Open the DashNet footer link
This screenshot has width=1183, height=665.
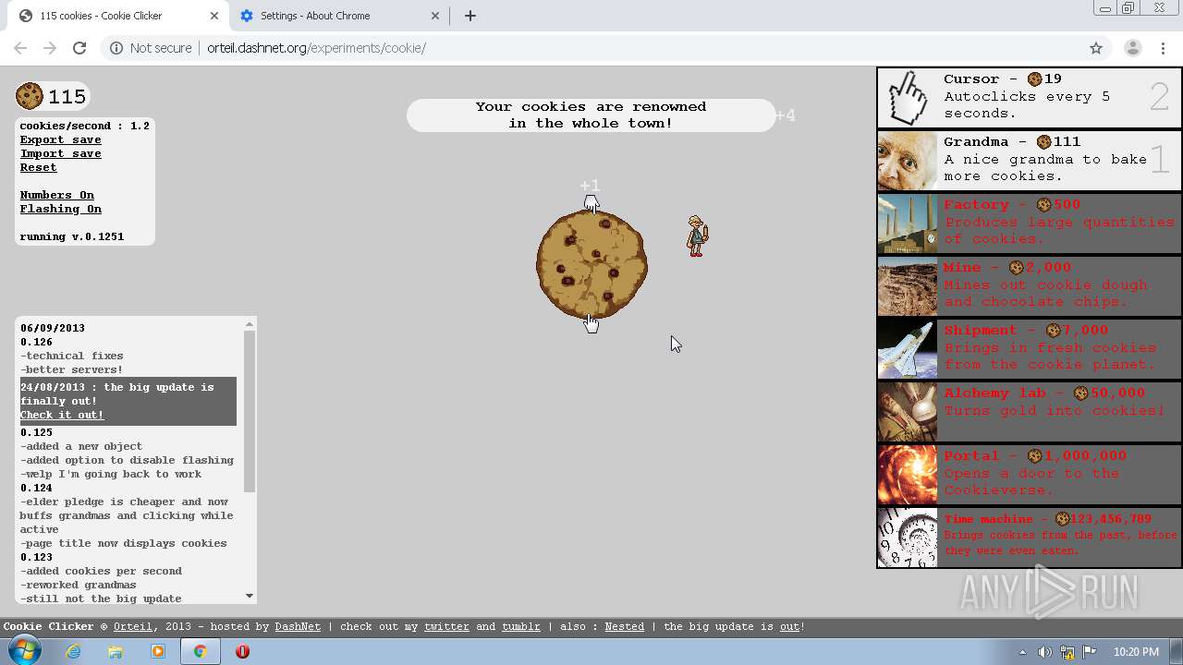tap(298, 626)
